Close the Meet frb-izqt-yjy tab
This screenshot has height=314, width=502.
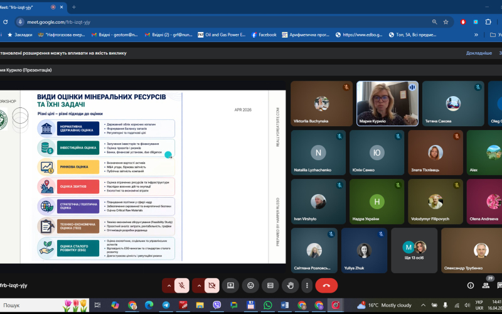(61, 7)
